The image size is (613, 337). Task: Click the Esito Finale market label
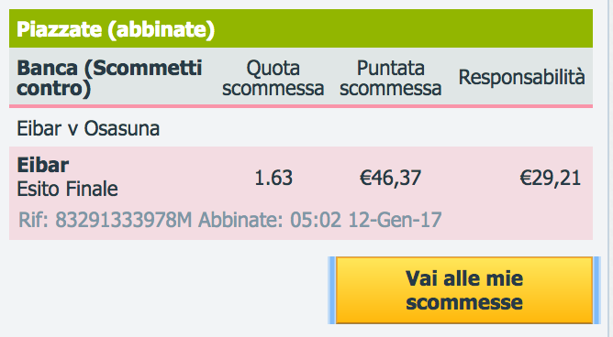67,190
